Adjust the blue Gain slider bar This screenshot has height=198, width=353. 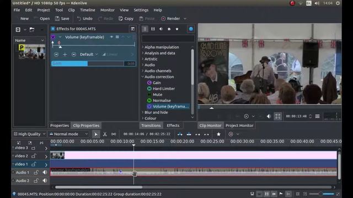(88, 64)
